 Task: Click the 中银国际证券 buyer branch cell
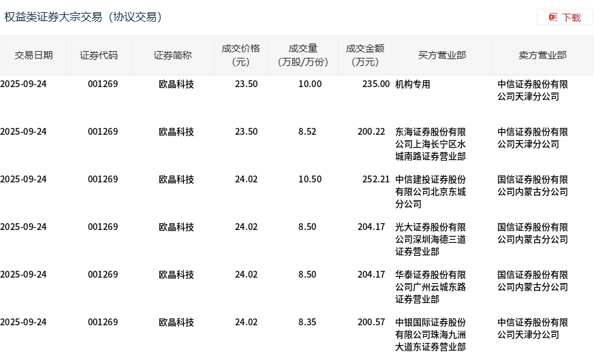point(431,335)
